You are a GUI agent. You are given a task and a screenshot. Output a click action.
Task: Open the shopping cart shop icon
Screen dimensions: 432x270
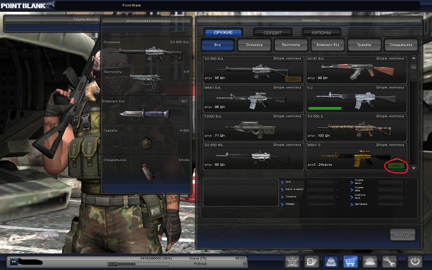(351, 262)
